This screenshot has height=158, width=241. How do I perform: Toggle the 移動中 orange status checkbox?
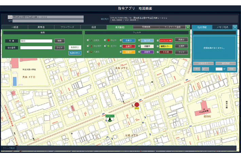click(121, 52)
